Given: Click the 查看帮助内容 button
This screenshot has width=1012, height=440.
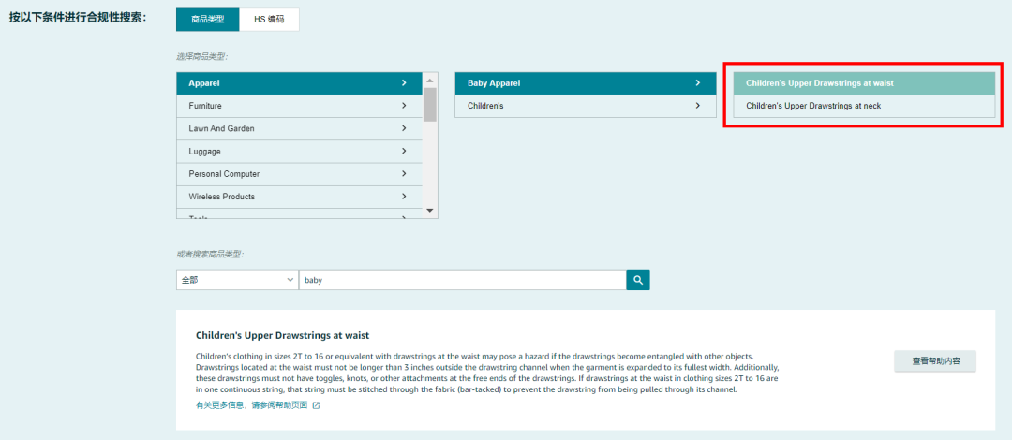Looking at the screenshot, I should click(x=935, y=361).
